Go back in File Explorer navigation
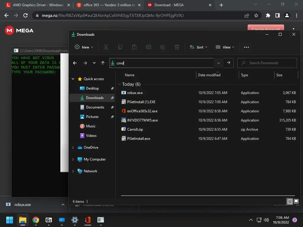The image size is (303, 227). 75,63
